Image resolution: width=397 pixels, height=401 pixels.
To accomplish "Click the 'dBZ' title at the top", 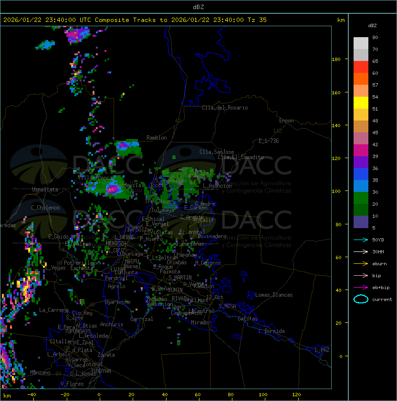I will [198, 7].
